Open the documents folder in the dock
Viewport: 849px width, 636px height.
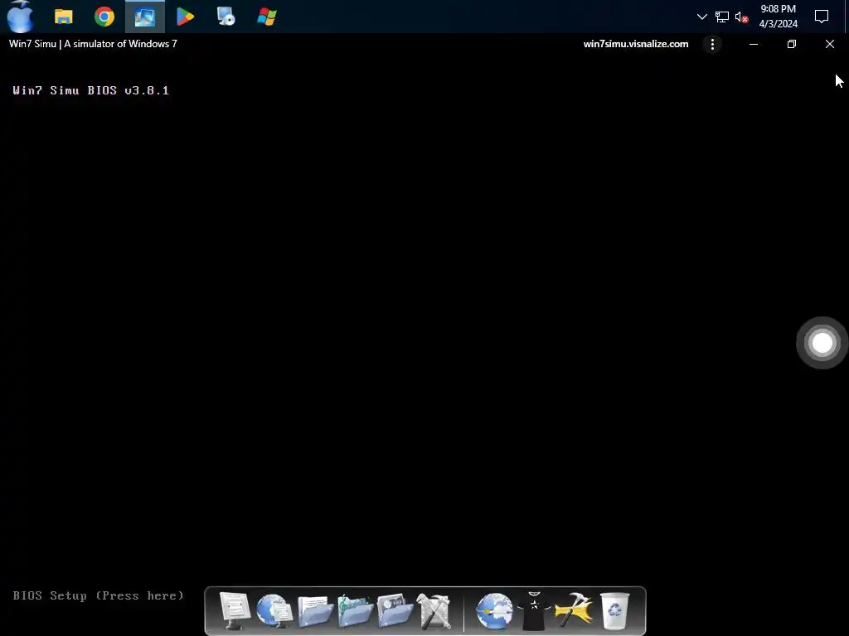pyautogui.click(x=314, y=611)
